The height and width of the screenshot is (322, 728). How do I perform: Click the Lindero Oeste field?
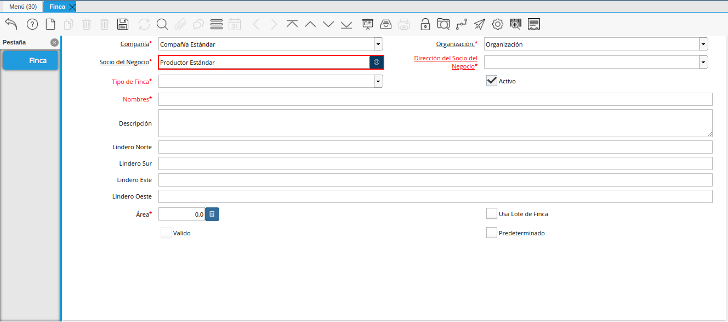click(x=435, y=196)
